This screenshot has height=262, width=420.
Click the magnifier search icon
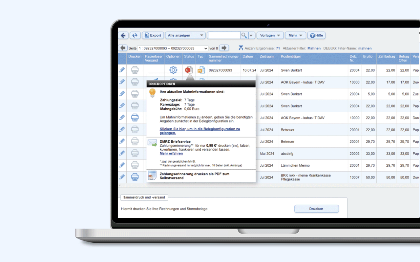coord(244,35)
